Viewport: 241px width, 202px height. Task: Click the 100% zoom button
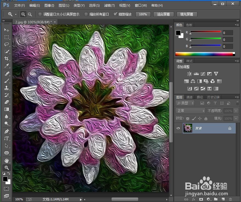click(x=143, y=14)
